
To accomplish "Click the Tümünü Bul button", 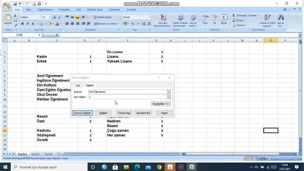I will [124, 113].
